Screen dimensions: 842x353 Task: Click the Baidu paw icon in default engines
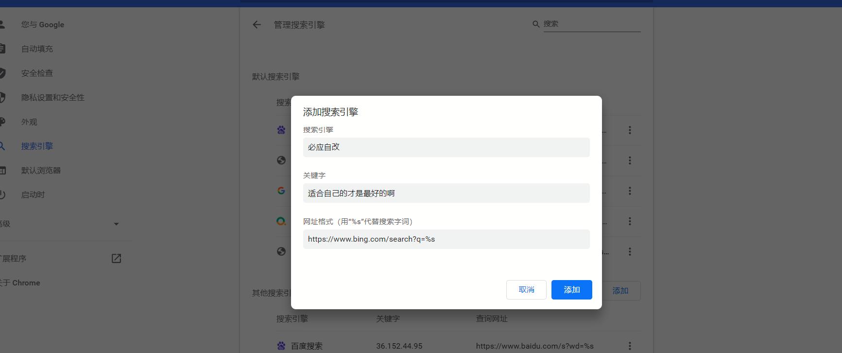tap(281, 130)
